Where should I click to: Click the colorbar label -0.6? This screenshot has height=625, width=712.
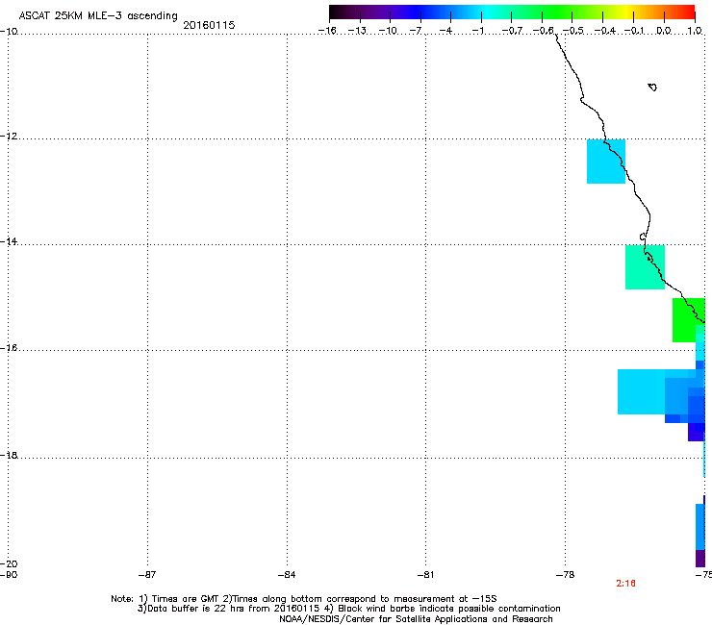[543, 31]
